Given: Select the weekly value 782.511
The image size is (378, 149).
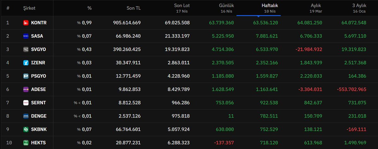Looking at the screenshot, I should [269, 116].
